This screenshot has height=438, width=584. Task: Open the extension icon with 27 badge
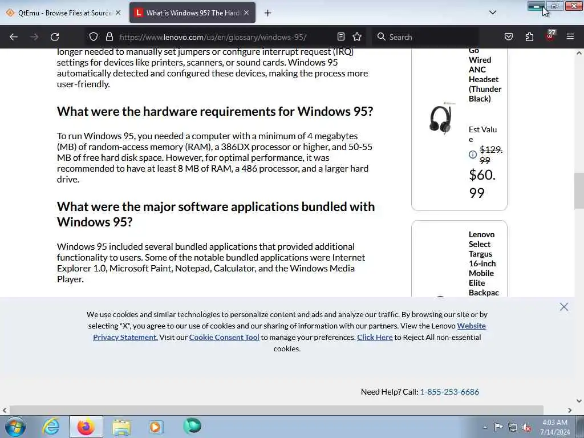(x=550, y=36)
